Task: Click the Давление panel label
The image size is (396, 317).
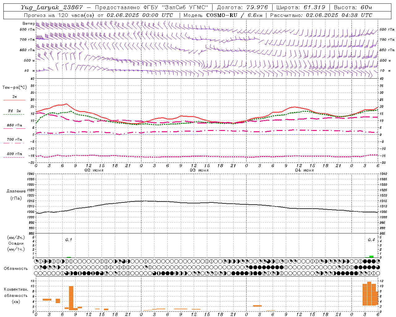Action: click(x=16, y=191)
